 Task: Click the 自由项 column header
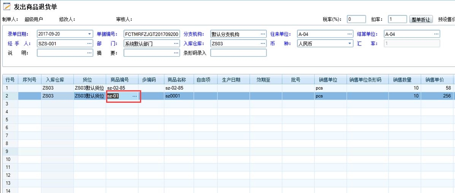coord(205,80)
